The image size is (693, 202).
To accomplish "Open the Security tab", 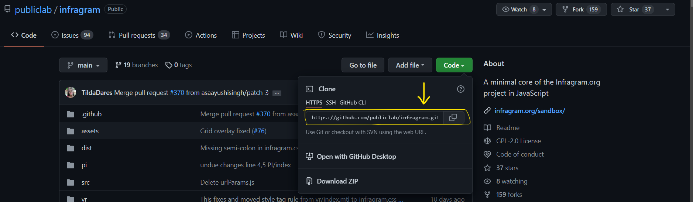I will coord(335,35).
